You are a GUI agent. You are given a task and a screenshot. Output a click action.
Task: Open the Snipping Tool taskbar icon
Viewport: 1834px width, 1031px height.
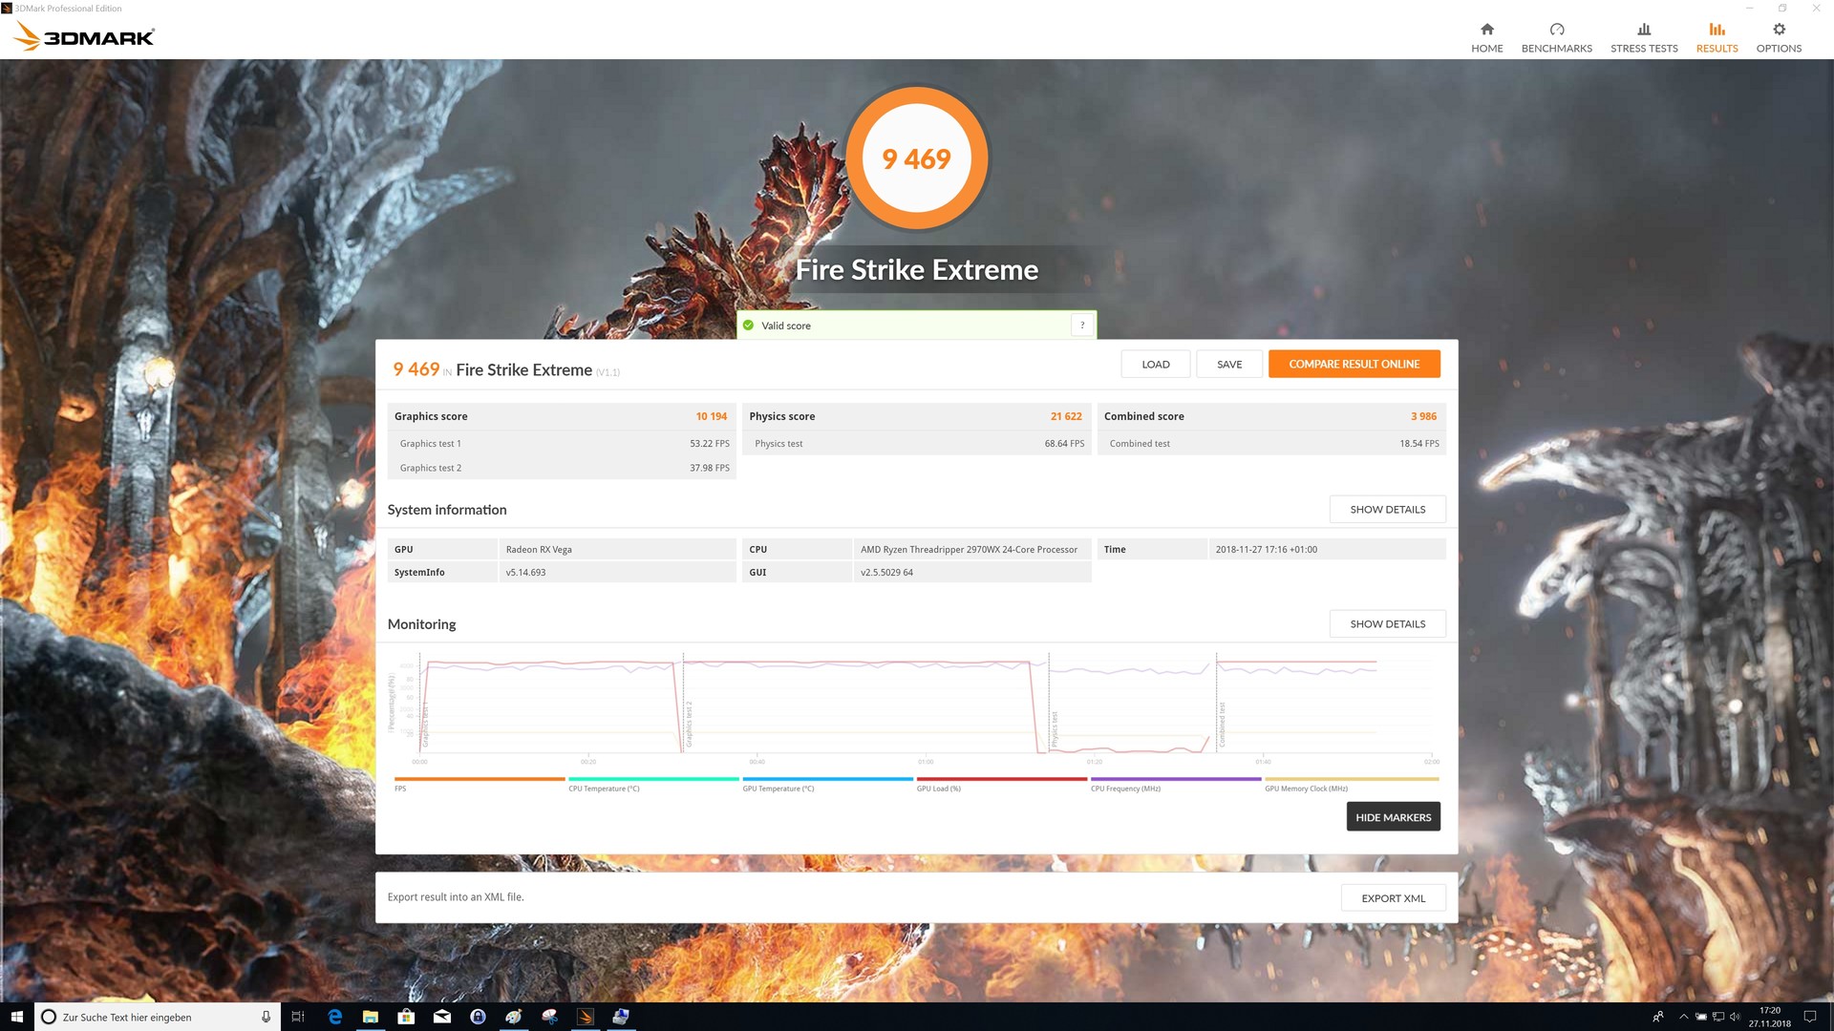coord(549,1017)
